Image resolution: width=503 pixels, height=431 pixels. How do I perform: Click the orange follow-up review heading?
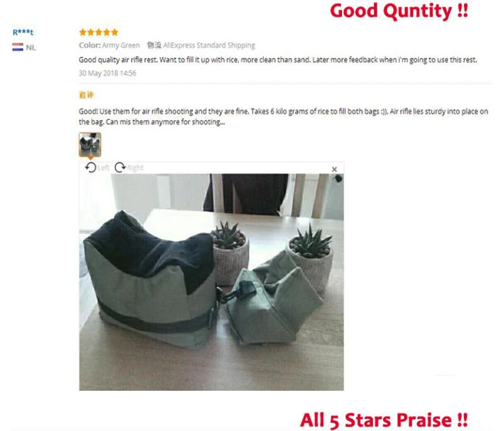(x=86, y=95)
